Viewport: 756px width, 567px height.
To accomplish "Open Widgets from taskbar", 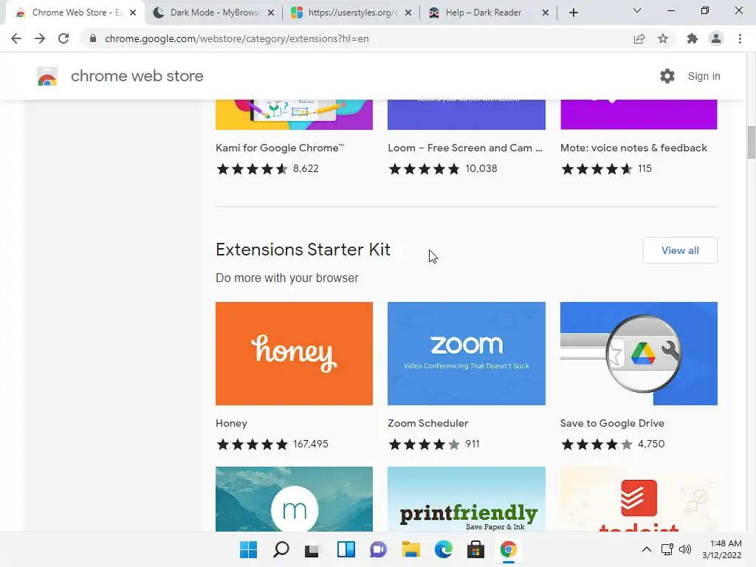I will click(x=346, y=549).
